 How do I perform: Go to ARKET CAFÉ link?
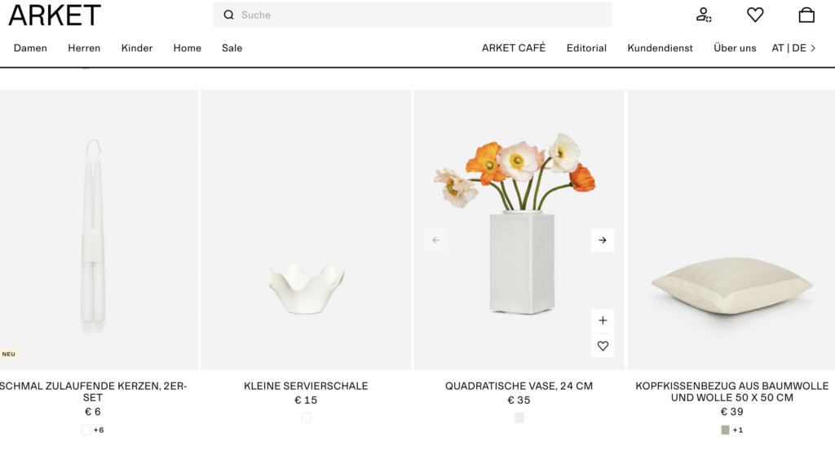point(514,48)
